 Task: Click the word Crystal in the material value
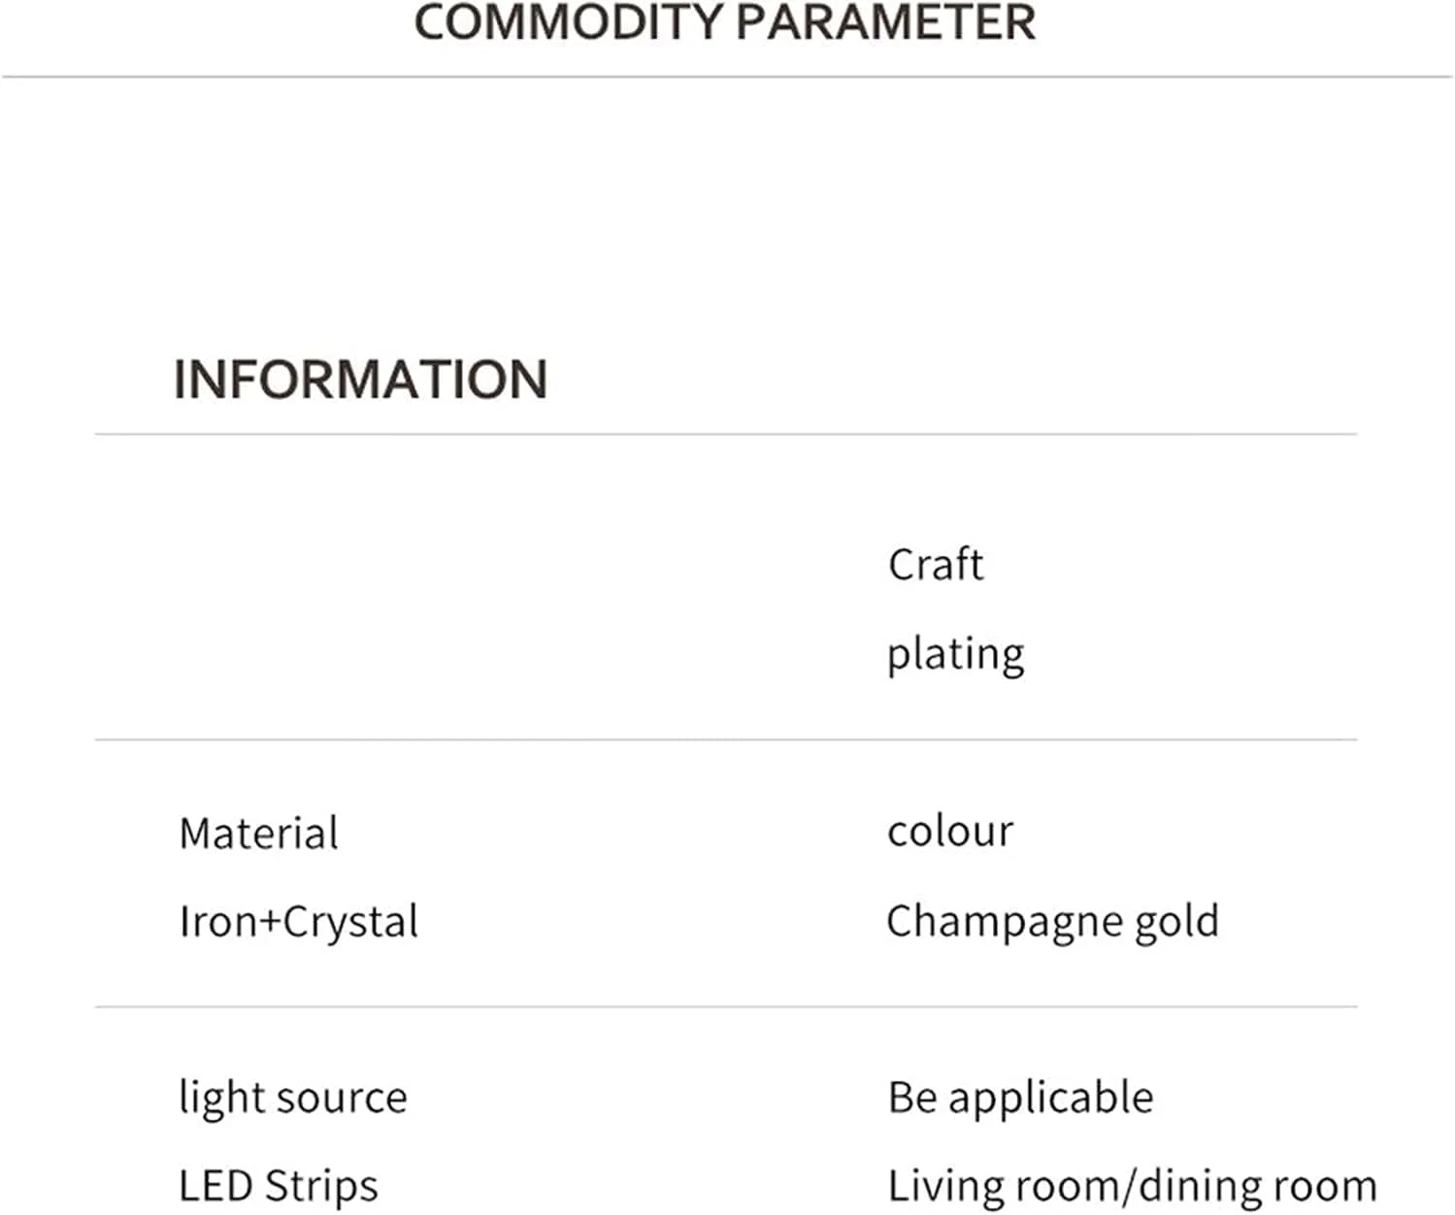point(351,922)
